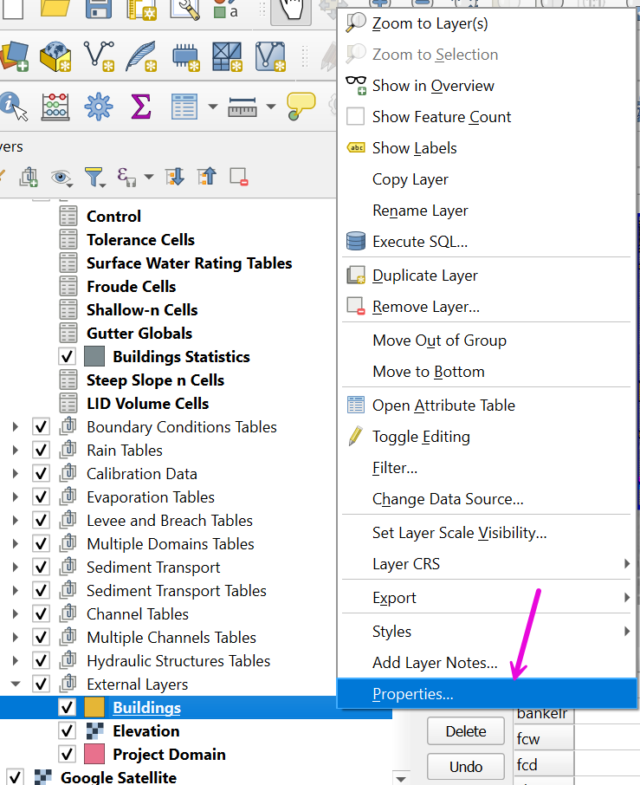The width and height of the screenshot is (640, 785).
Task: Toggle the Show Feature Count checkbox
Action: tap(355, 117)
